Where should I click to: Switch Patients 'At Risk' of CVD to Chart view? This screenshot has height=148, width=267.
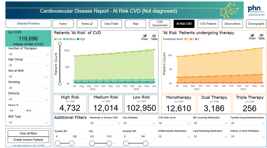pyautogui.click(x=144, y=37)
